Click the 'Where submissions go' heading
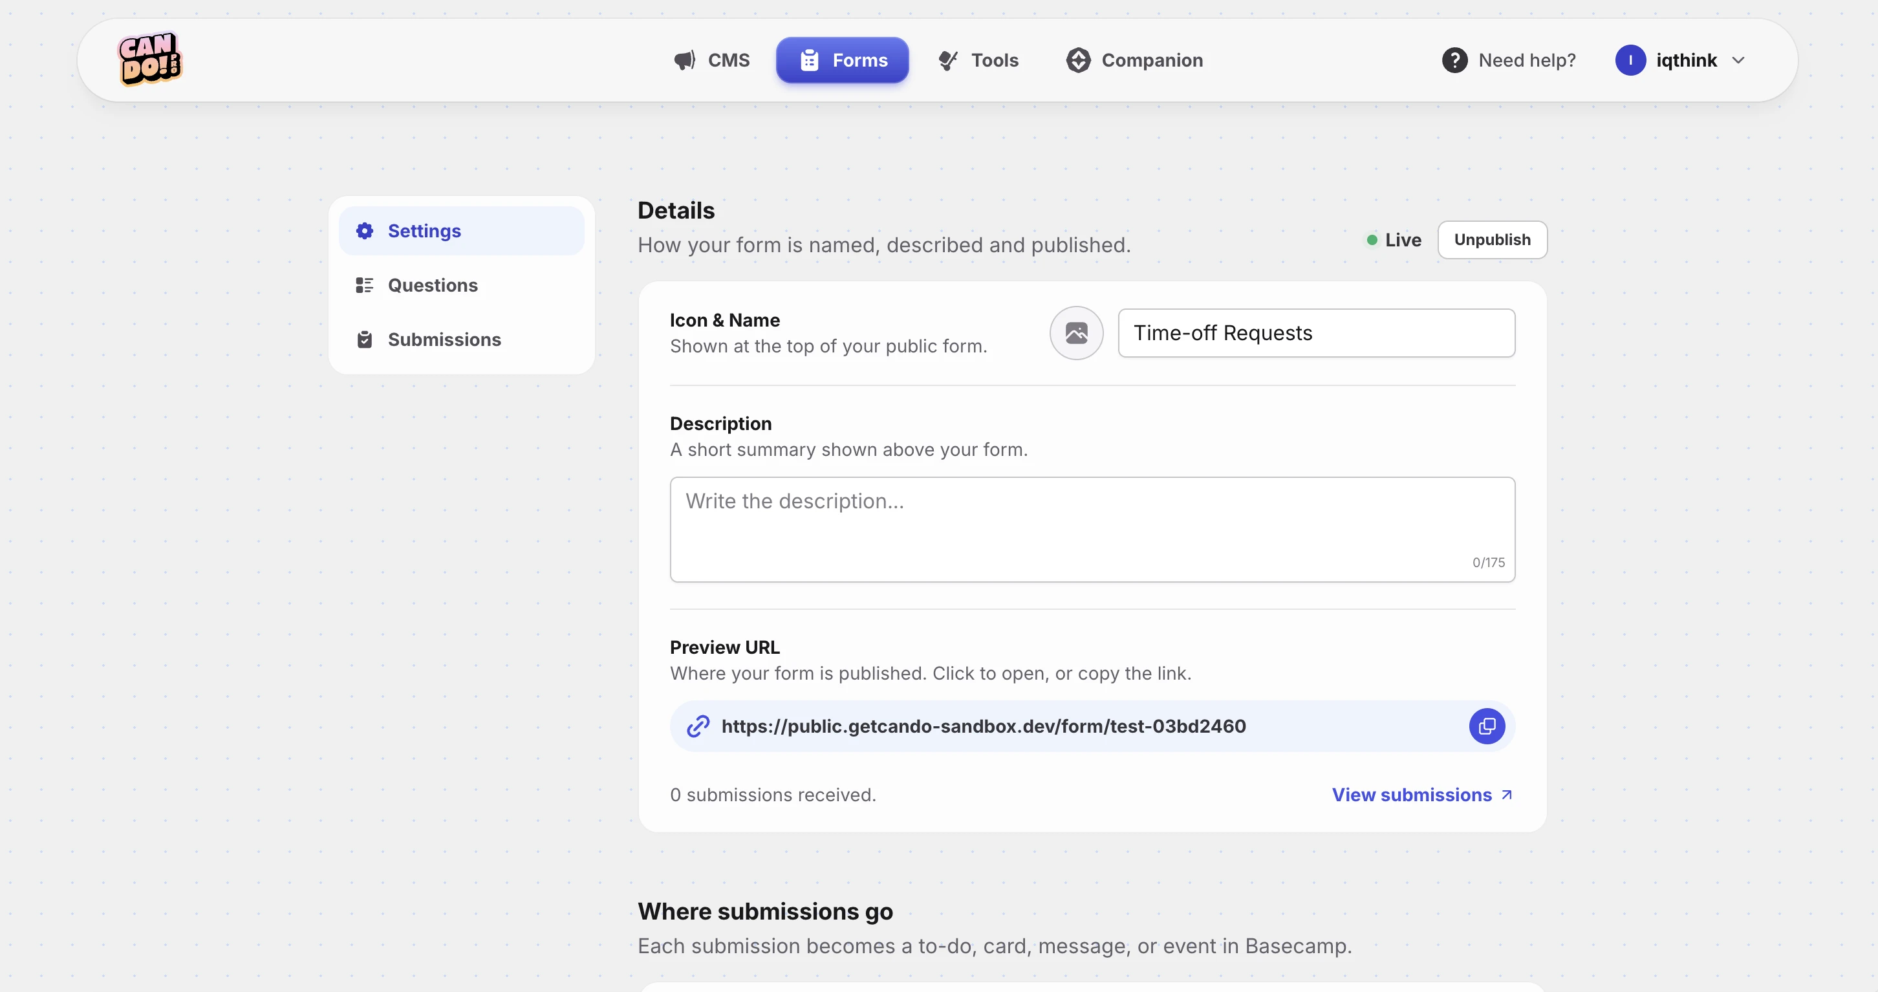 [x=765, y=911]
